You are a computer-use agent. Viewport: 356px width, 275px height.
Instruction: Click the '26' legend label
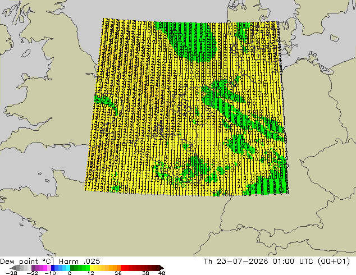(x=118, y=273)
